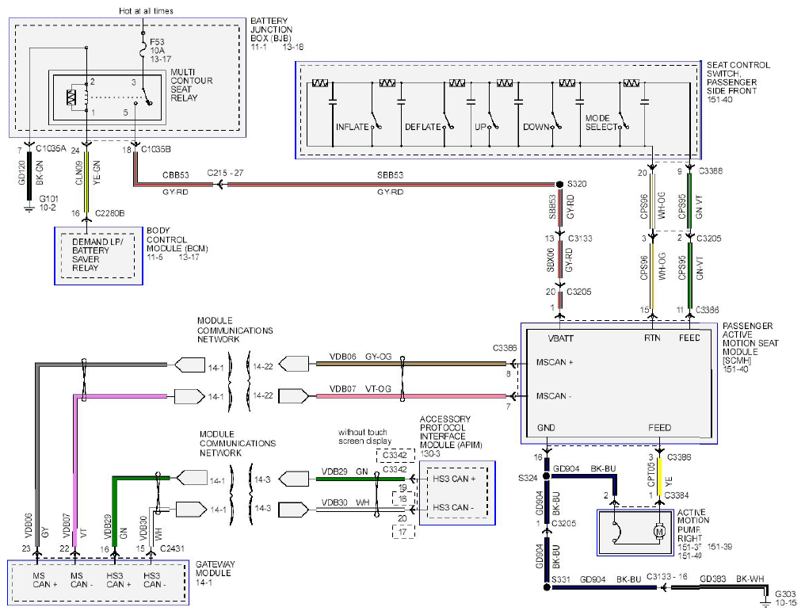This screenshot has height=615, width=805.
Task: Click the C1035B connector label
Action: coord(155,149)
